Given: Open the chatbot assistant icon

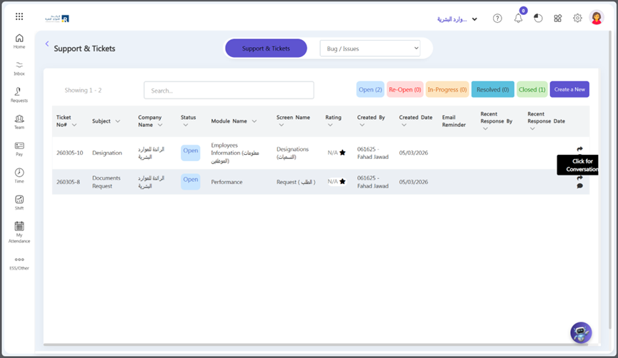Looking at the screenshot, I should pyautogui.click(x=581, y=333).
